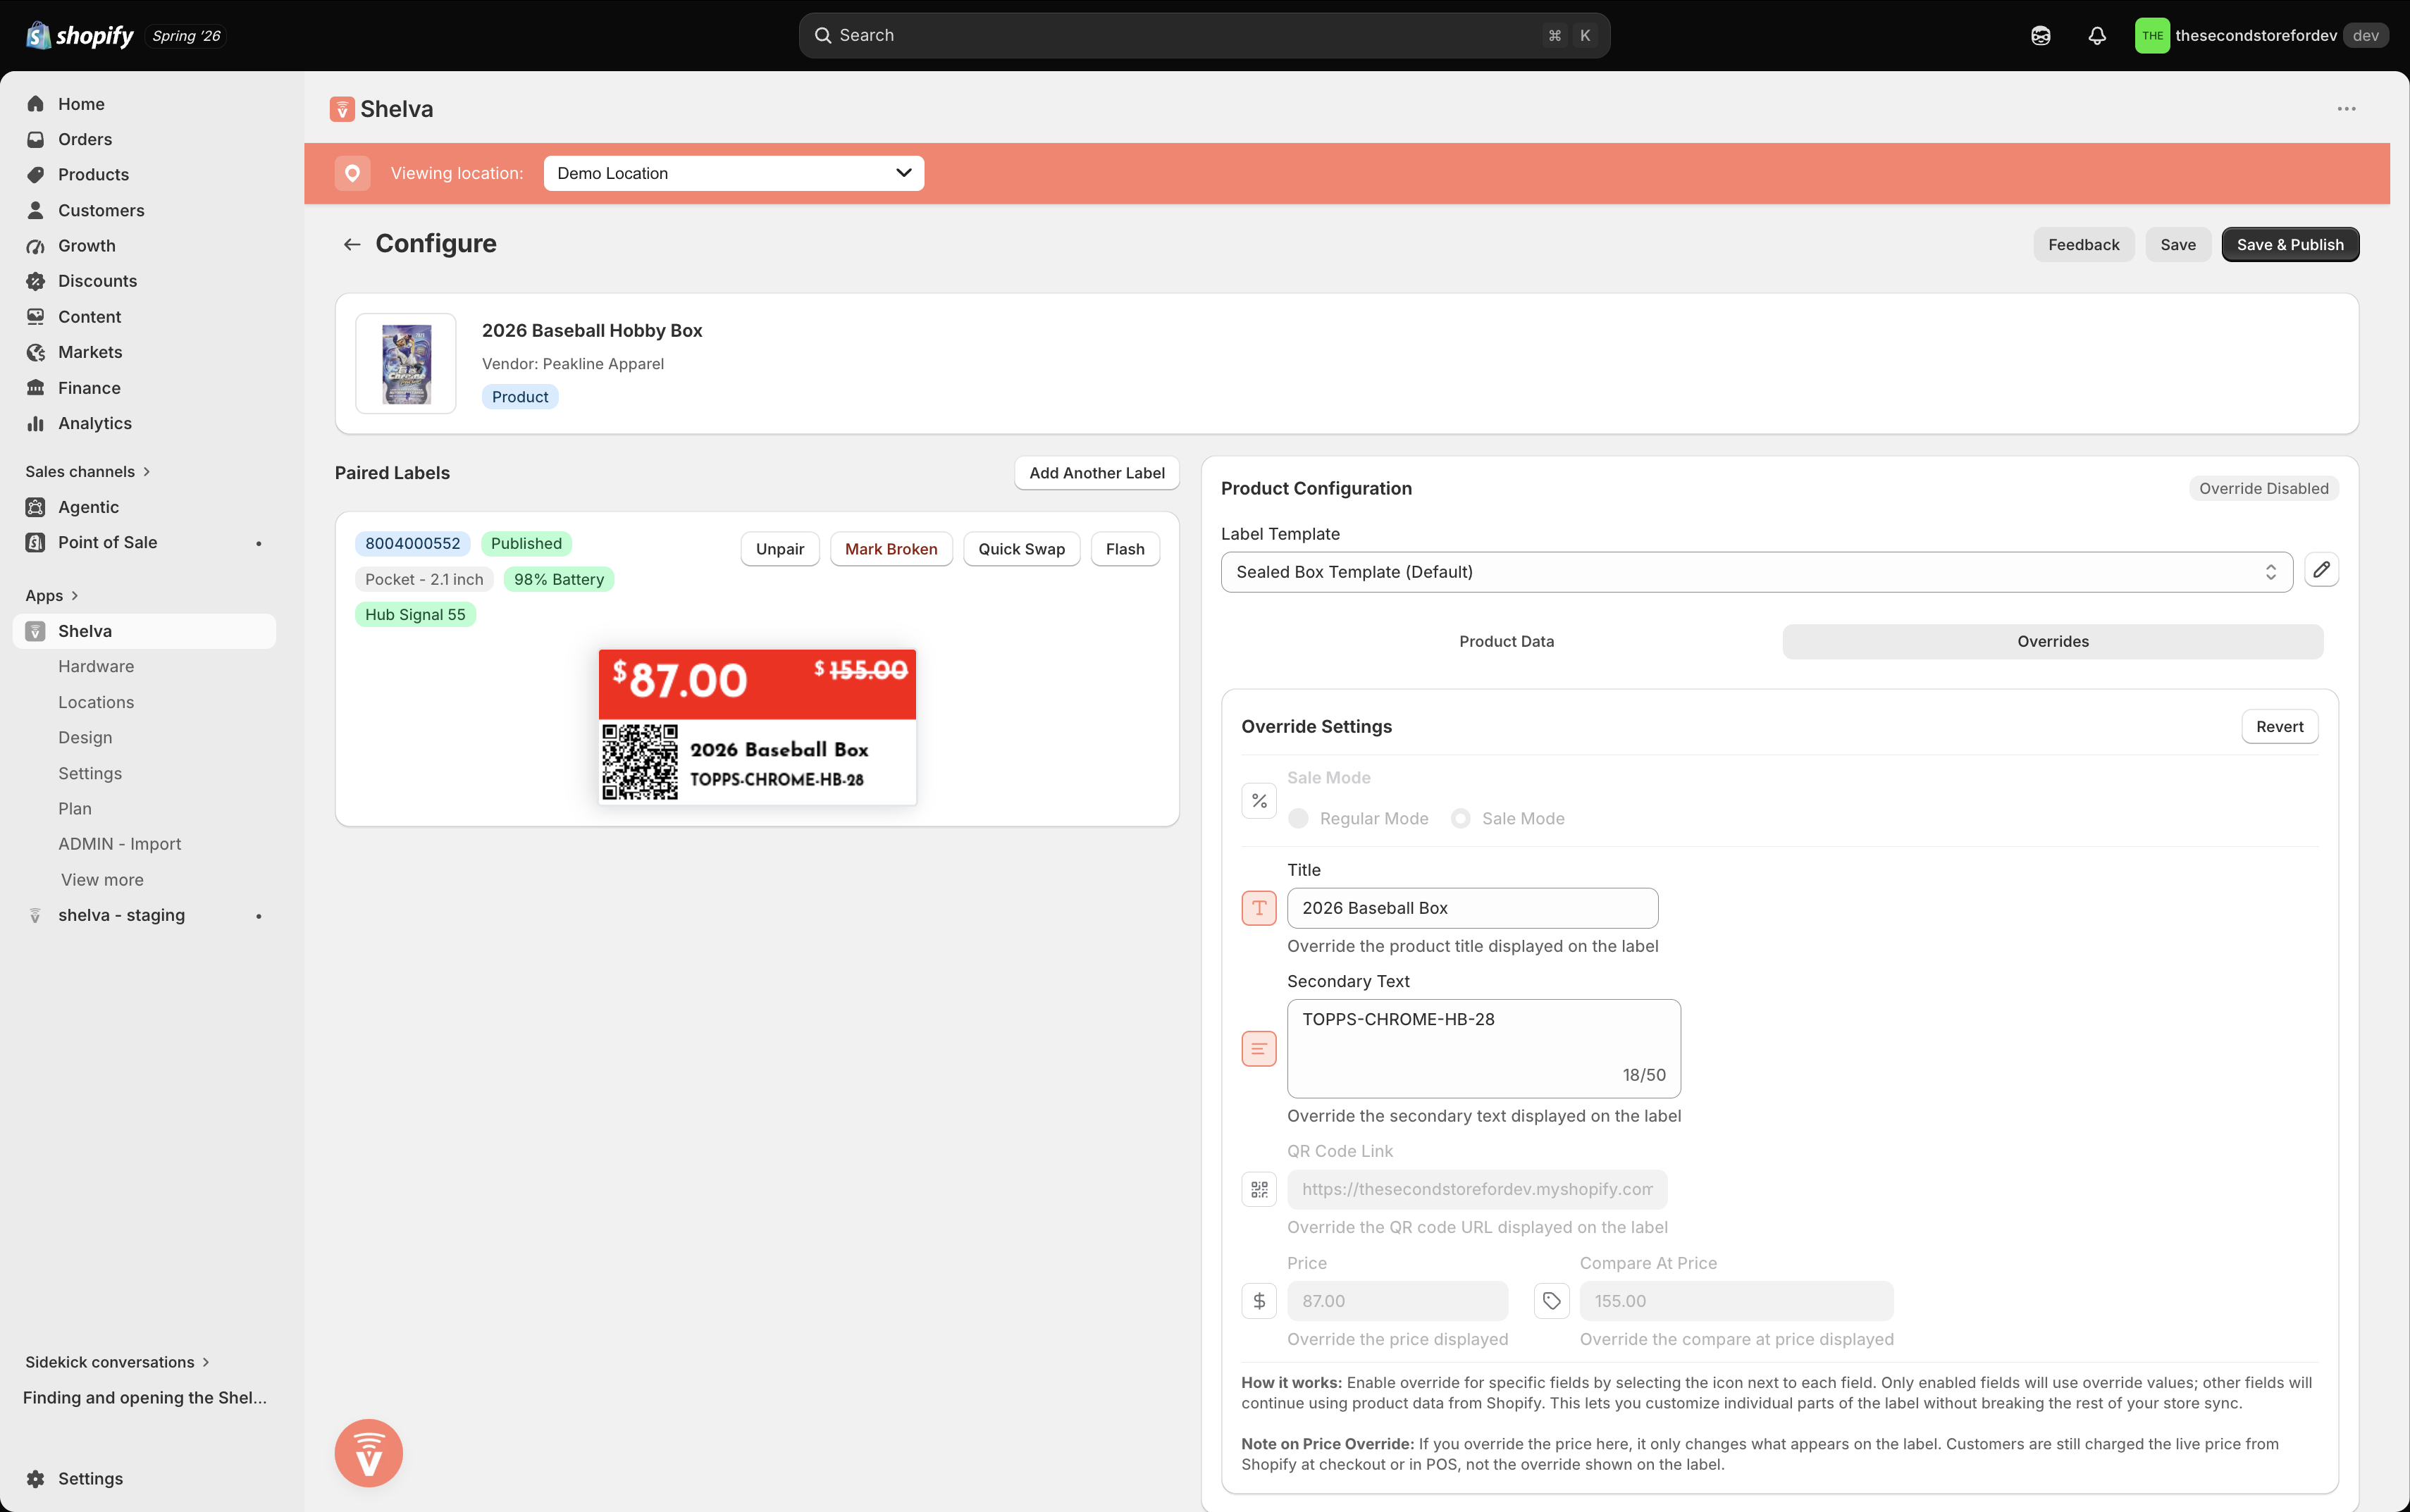Toggle the QR Code Link override icon
The height and width of the screenshot is (1512, 2410).
1259,1189
